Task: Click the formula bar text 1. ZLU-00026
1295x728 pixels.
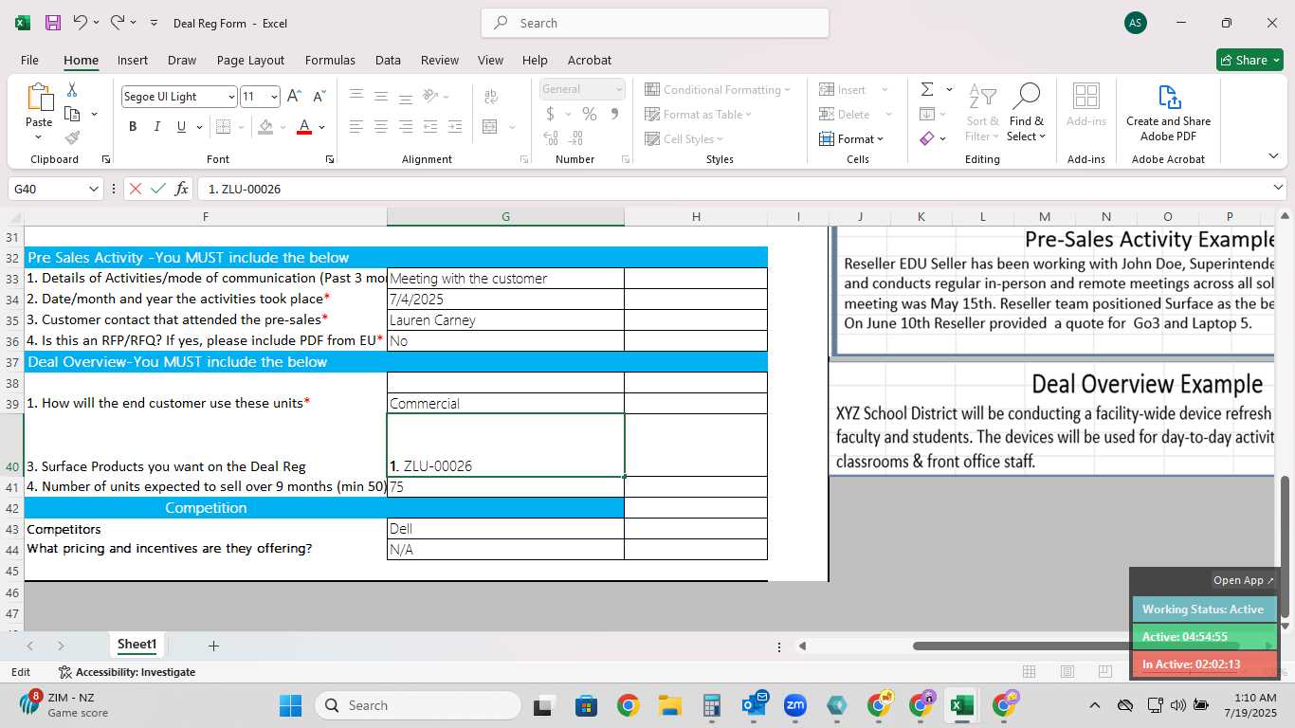Action: point(245,189)
